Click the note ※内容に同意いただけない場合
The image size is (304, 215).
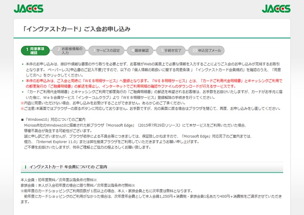pos(103,103)
